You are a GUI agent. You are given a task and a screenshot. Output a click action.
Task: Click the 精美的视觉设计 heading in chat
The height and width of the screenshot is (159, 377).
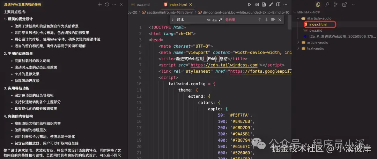pyautogui.click(x=21, y=19)
